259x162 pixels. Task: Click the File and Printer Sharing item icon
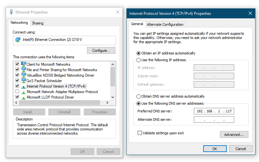pos(24,70)
